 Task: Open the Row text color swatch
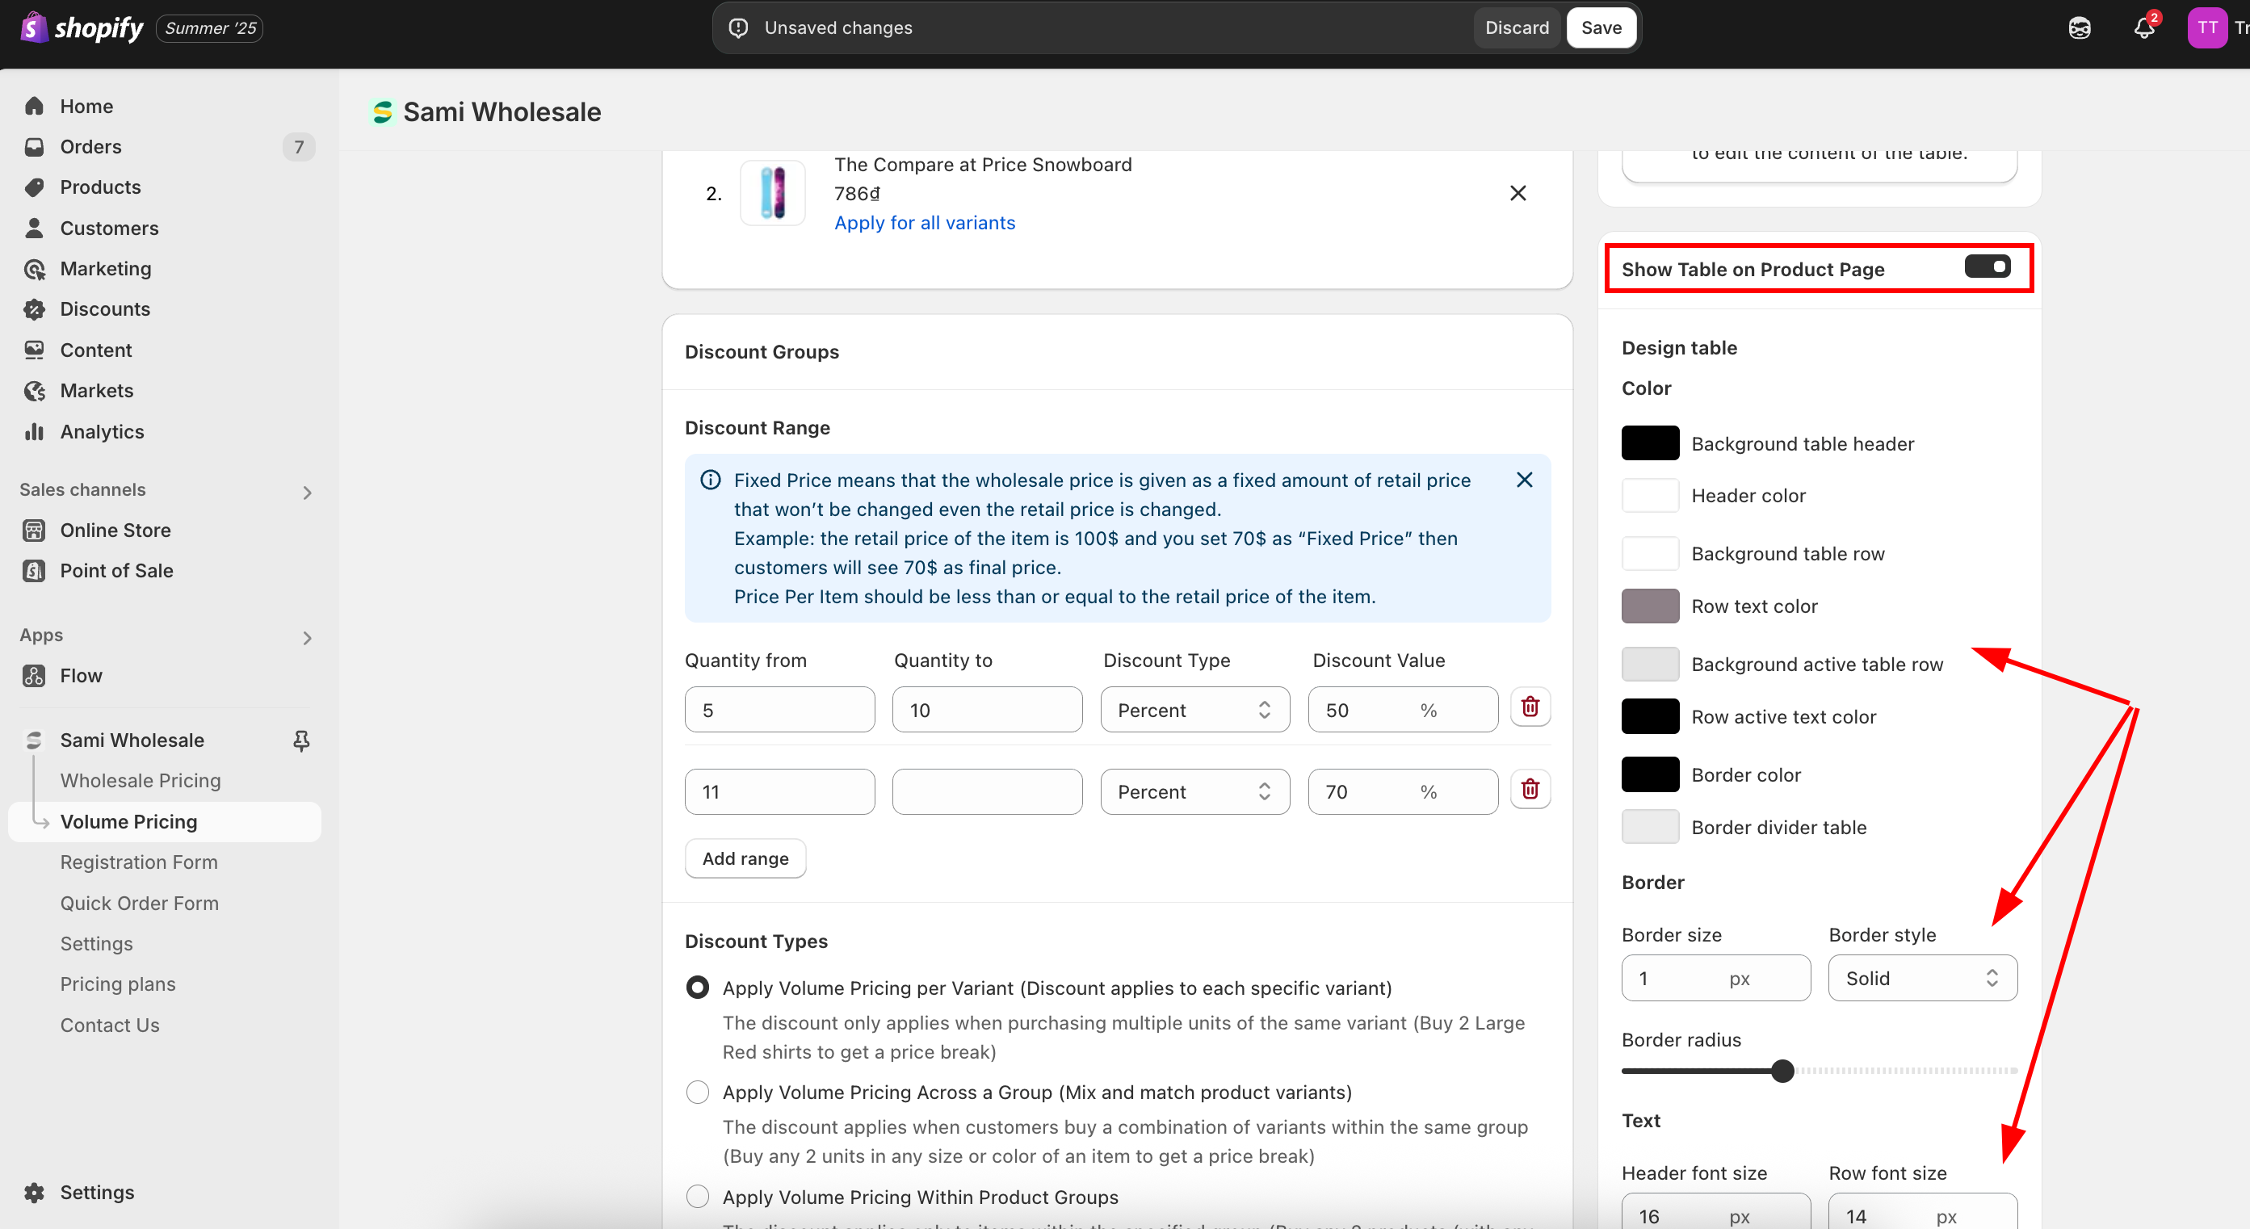click(1649, 606)
